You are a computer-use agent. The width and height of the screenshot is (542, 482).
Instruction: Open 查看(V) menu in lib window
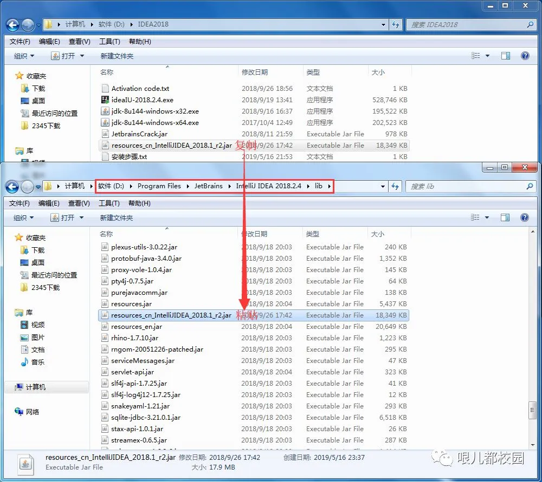point(79,203)
